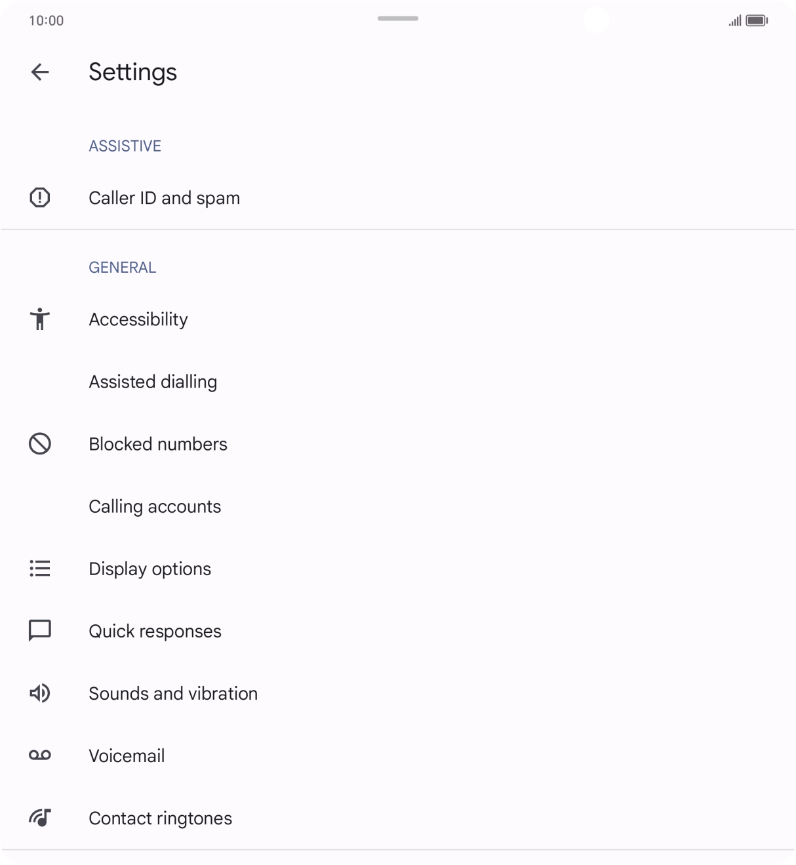Open Quick responses settings
The image size is (796, 865).
155,631
